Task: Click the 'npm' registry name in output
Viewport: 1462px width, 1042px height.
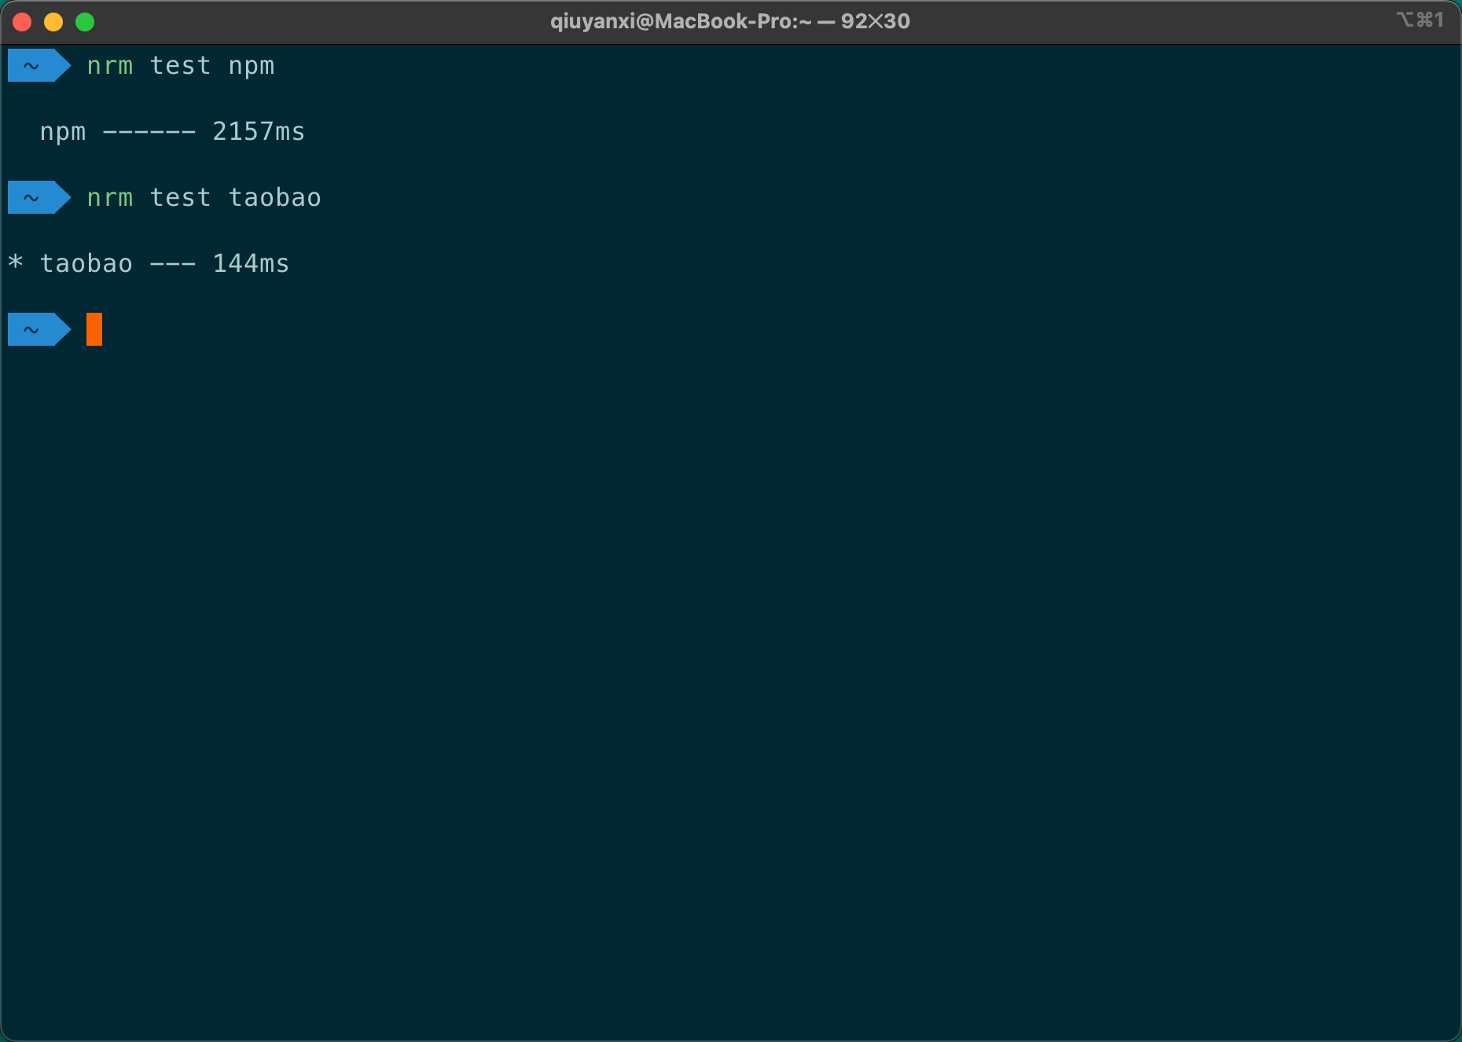Action: (x=63, y=133)
